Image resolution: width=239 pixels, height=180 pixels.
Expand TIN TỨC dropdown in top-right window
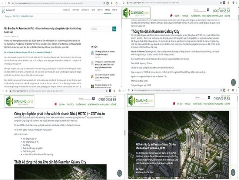tap(186, 16)
